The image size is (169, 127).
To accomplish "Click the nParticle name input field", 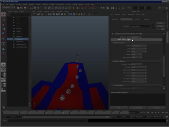I will click(140, 26).
